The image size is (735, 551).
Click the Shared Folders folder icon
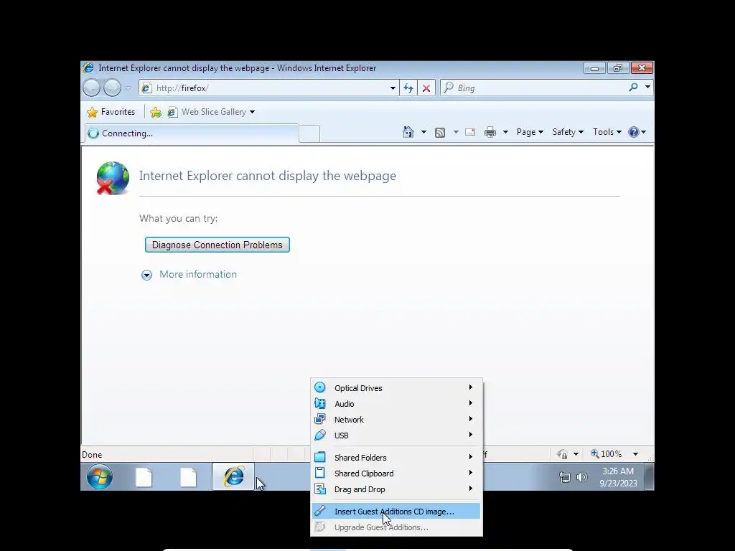coord(320,457)
